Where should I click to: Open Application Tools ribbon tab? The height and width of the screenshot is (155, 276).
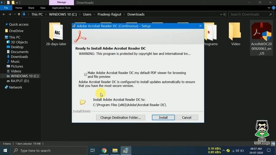[61, 8]
